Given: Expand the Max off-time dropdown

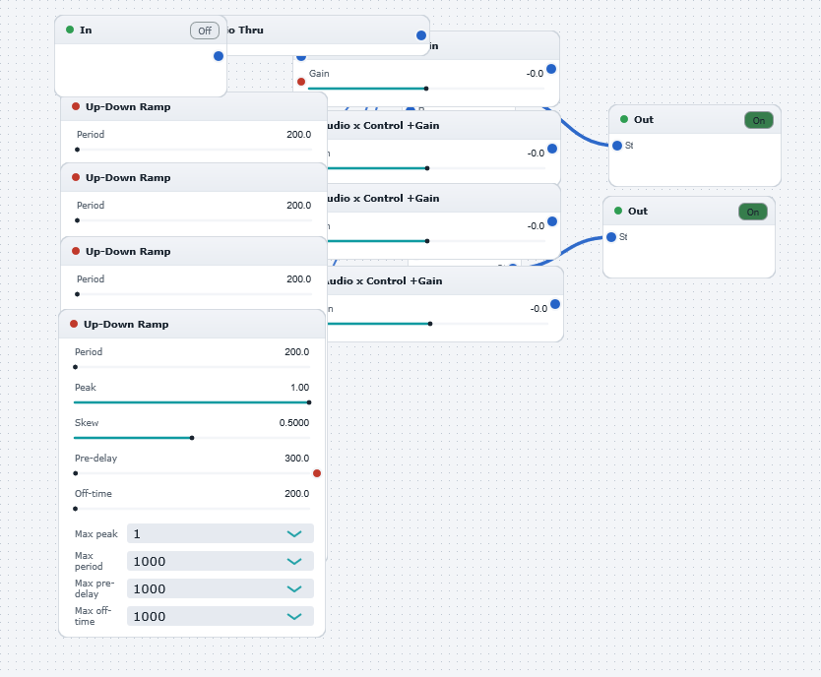Looking at the screenshot, I should [x=221, y=616].
